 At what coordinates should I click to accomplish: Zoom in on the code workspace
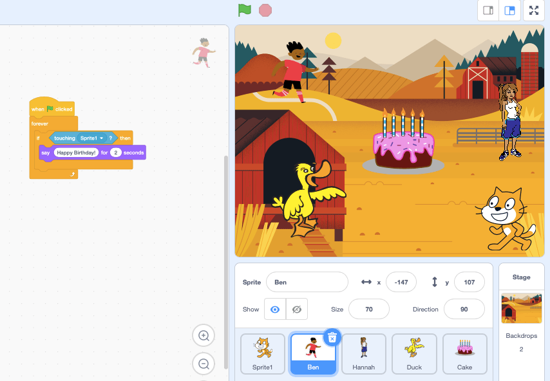(204, 335)
